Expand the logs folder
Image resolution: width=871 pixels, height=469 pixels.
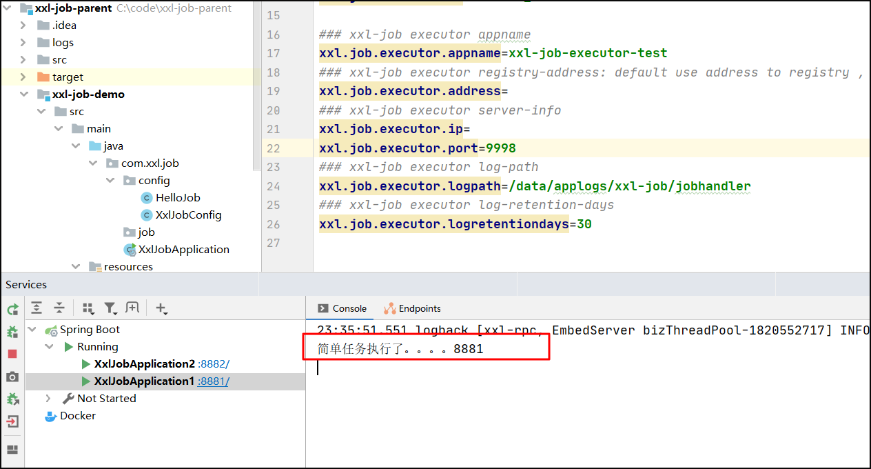(24, 43)
